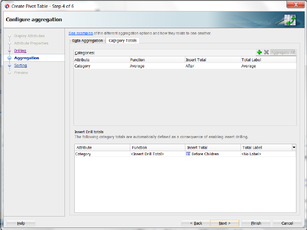Select the Category cell in Categories table

[x=102, y=66]
